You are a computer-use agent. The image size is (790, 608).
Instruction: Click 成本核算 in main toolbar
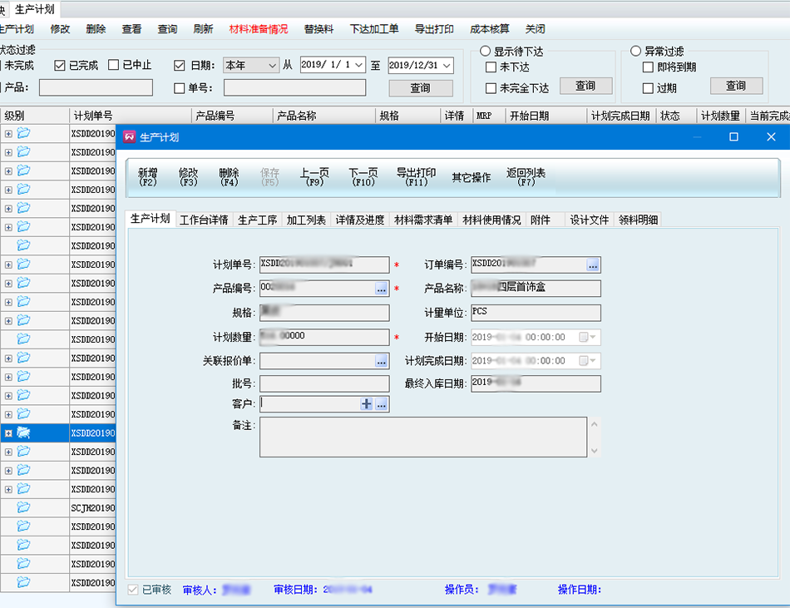coord(490,29)
